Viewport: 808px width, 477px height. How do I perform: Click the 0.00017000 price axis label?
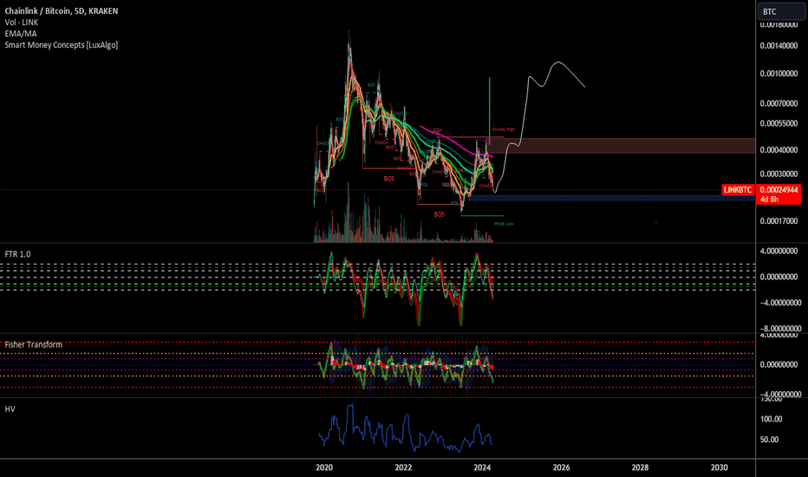[x=779, y=221]
